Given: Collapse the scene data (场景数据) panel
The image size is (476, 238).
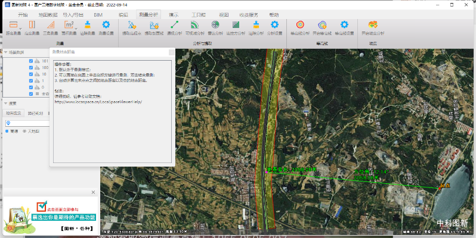Looking at the screenshot, I should click(x=5, y=53).
